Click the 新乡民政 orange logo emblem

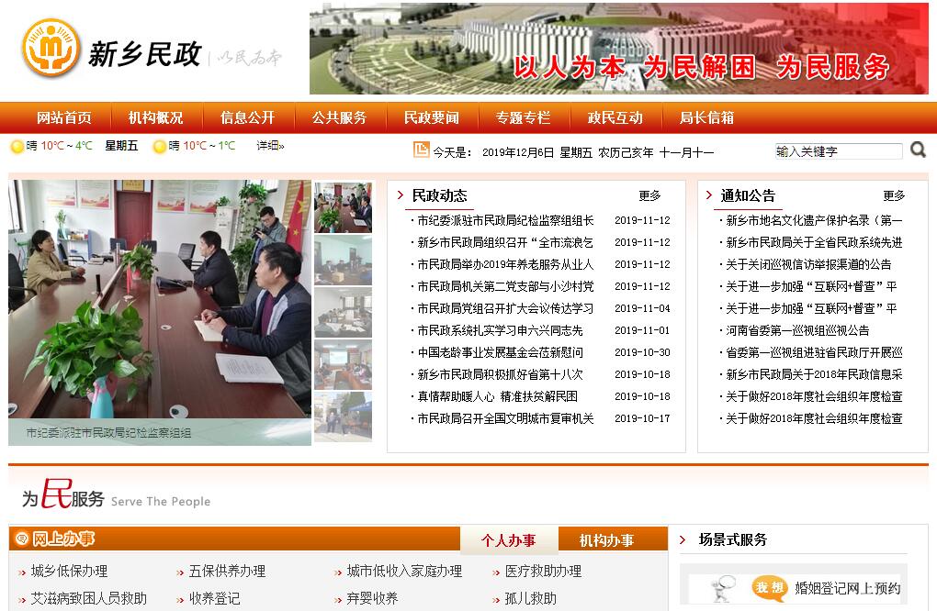51,49
